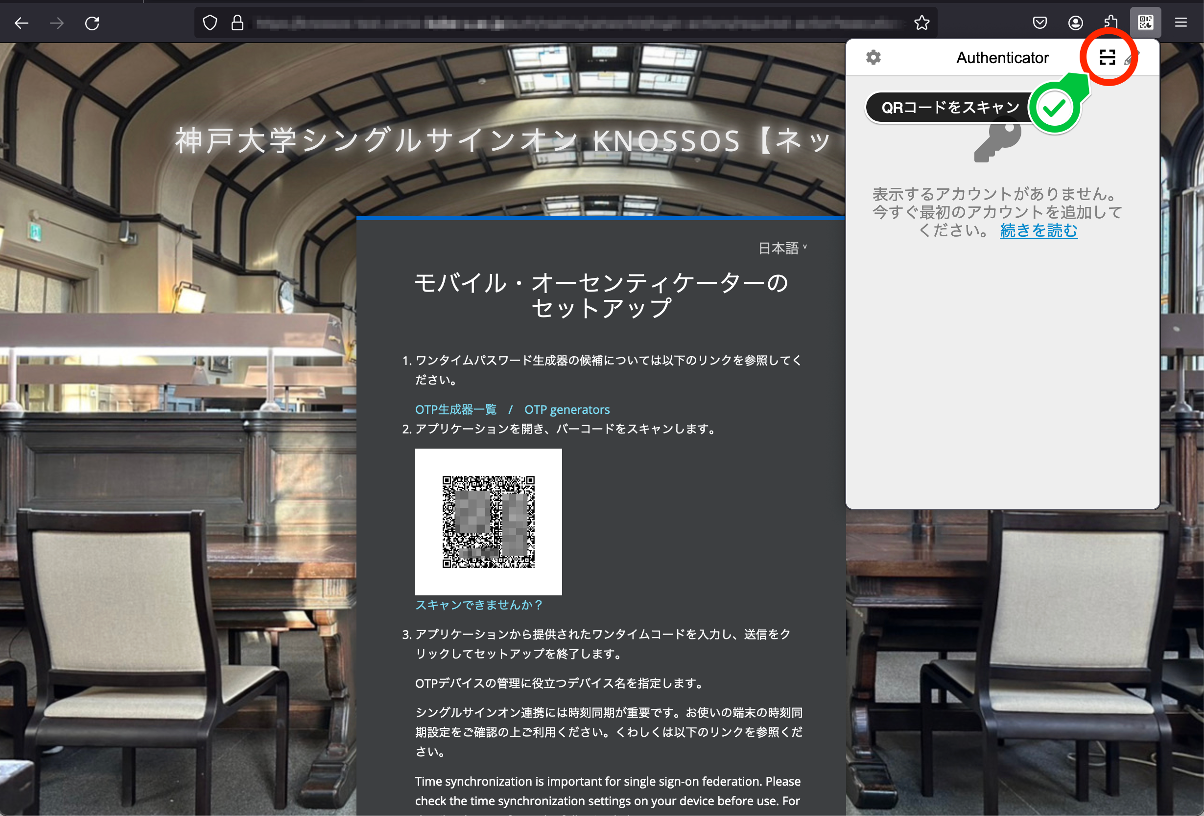Open the OTP generators link
Viewport: 1204px width, 816px height.
tap(567, 409)
